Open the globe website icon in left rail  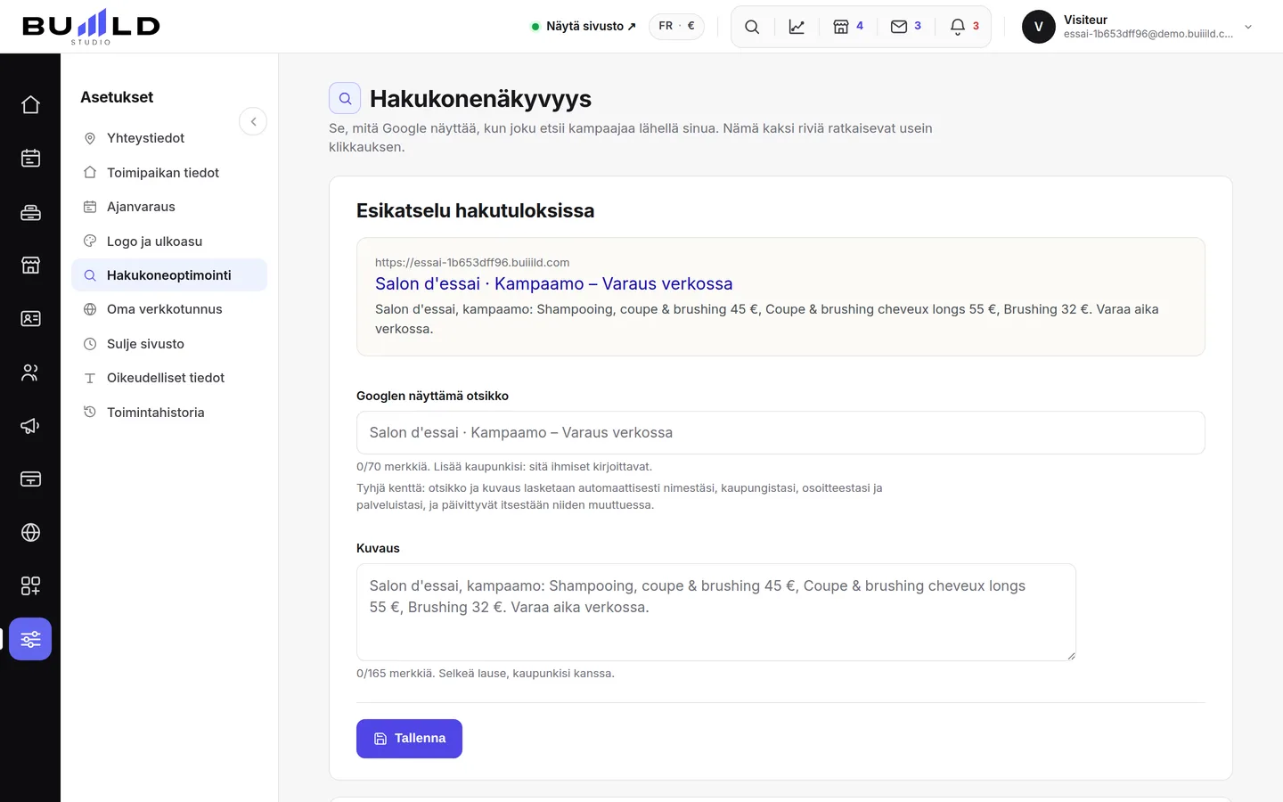tap(30, 532)
